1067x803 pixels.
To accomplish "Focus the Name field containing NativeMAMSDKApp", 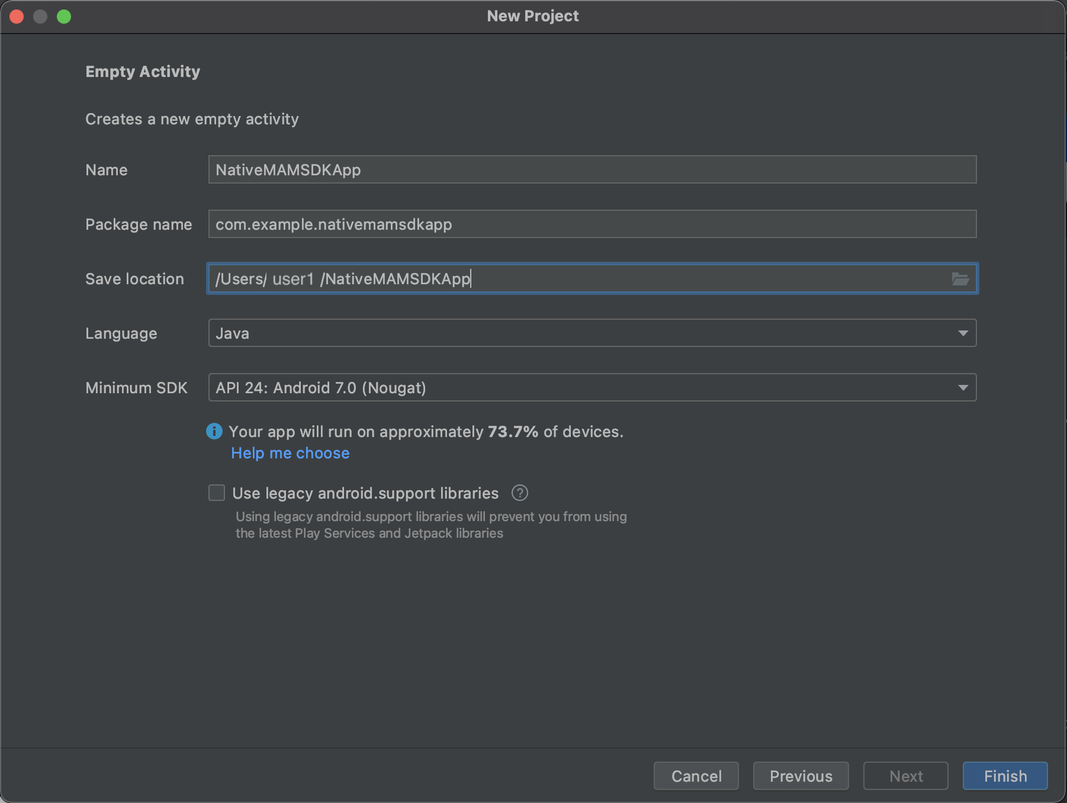I will click(592, 170).
